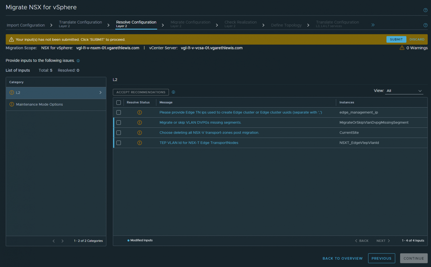The height and width of the screenshot is (267, 431).
Task: Open the 'Choose deleting all NSX-V transport-zones' link
Action: tap(209, 133)
